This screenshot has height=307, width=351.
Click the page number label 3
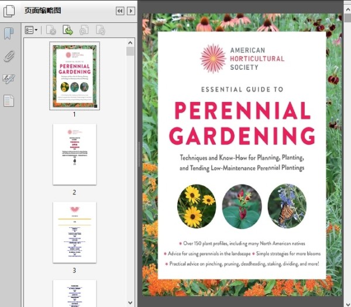click(x=74, y=270)
